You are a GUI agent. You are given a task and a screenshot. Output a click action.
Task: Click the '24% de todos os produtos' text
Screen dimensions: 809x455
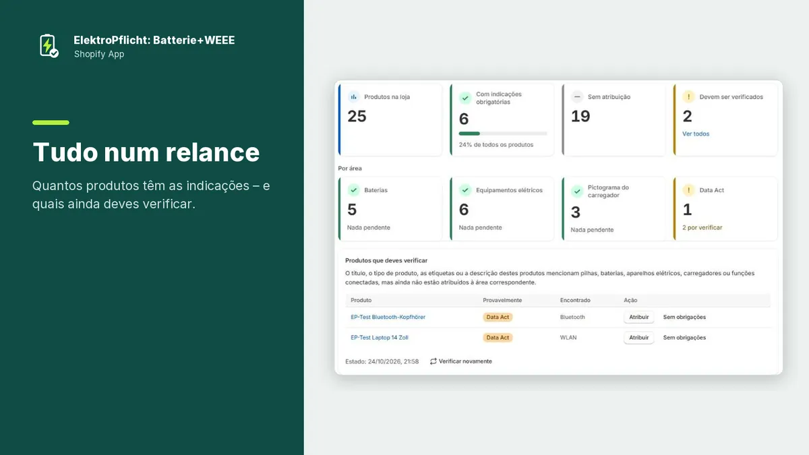tap(496, 144)
